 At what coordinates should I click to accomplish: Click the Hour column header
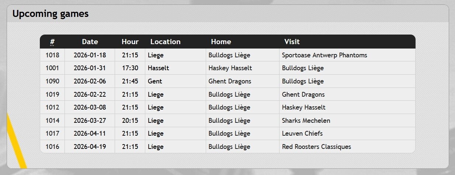click(x=130, y=42)
